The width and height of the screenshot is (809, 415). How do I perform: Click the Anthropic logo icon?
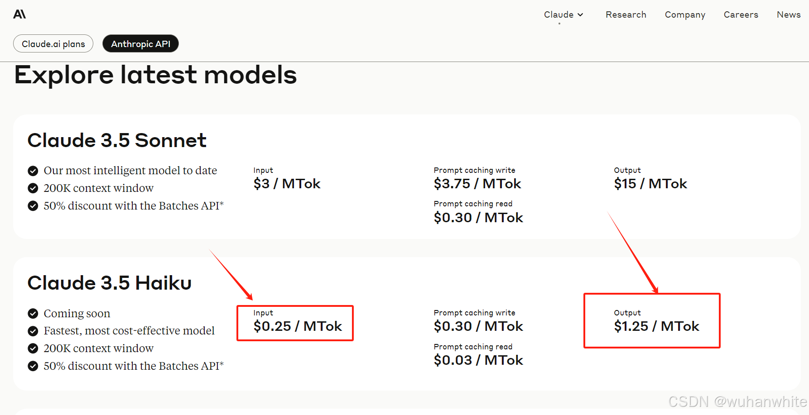point(19,14)
